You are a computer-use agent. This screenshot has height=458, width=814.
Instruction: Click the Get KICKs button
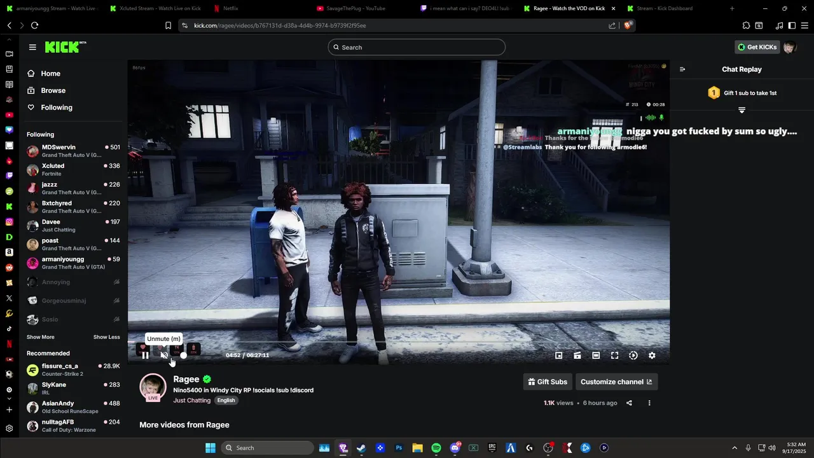(757, 47)
